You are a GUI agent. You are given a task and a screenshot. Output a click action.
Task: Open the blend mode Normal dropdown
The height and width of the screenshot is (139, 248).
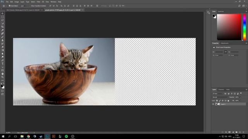tap(220, 97)
